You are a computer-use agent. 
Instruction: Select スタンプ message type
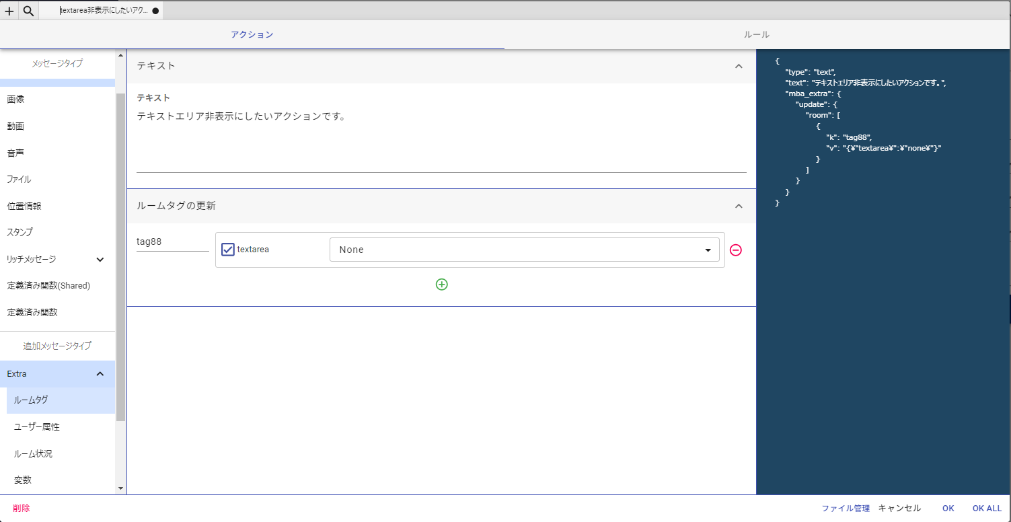pos(57,232)
